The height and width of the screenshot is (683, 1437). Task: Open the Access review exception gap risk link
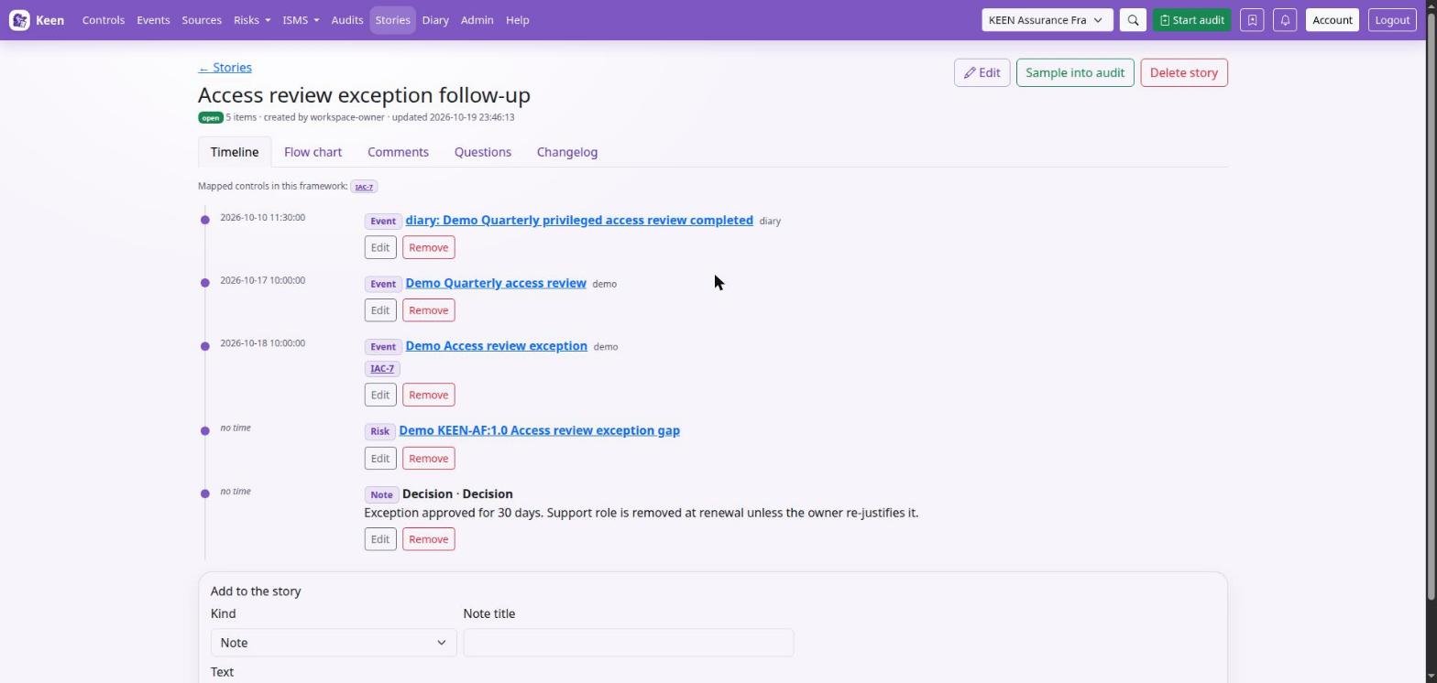(x=540, y=431)
